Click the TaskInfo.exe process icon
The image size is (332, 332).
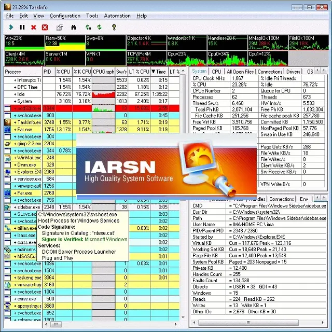(8, 122)
